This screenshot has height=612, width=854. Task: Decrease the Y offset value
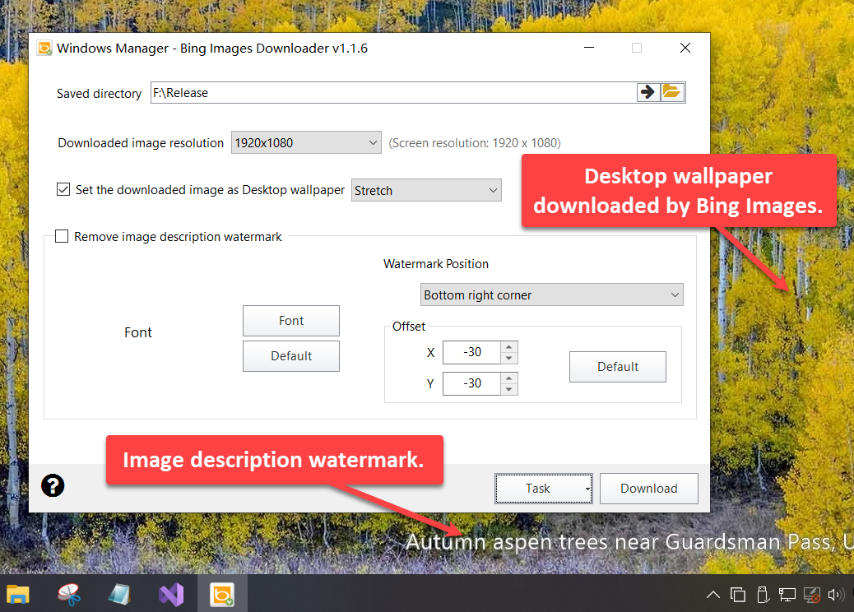pos(508,389)
